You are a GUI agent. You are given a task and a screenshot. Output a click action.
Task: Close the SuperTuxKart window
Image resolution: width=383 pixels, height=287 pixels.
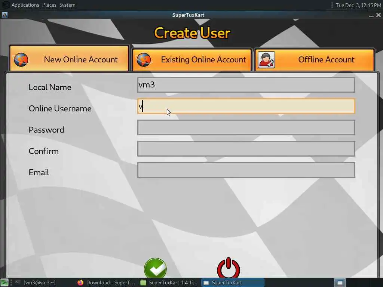(x=379, y=15)
